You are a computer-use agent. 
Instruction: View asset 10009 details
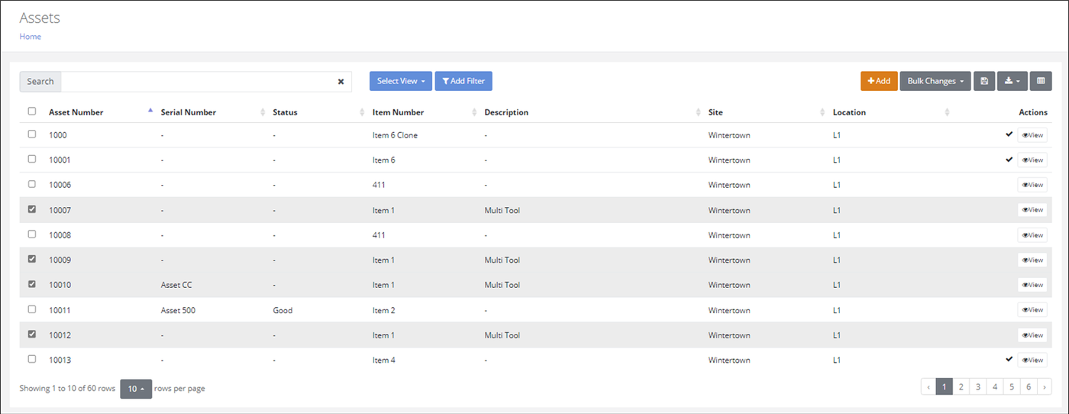pos(1032,260)
